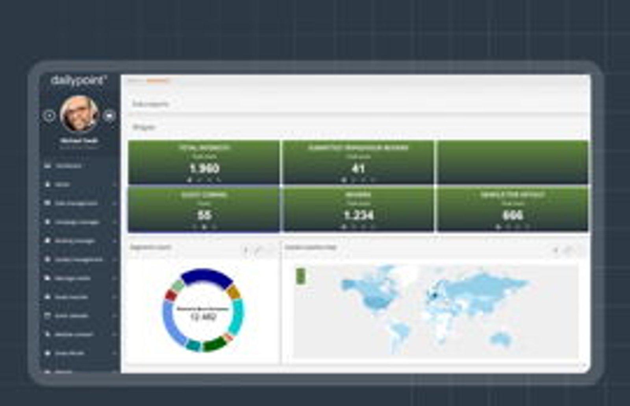
Task: Click the dark green donut chart segment
Action: pos(215,344)
